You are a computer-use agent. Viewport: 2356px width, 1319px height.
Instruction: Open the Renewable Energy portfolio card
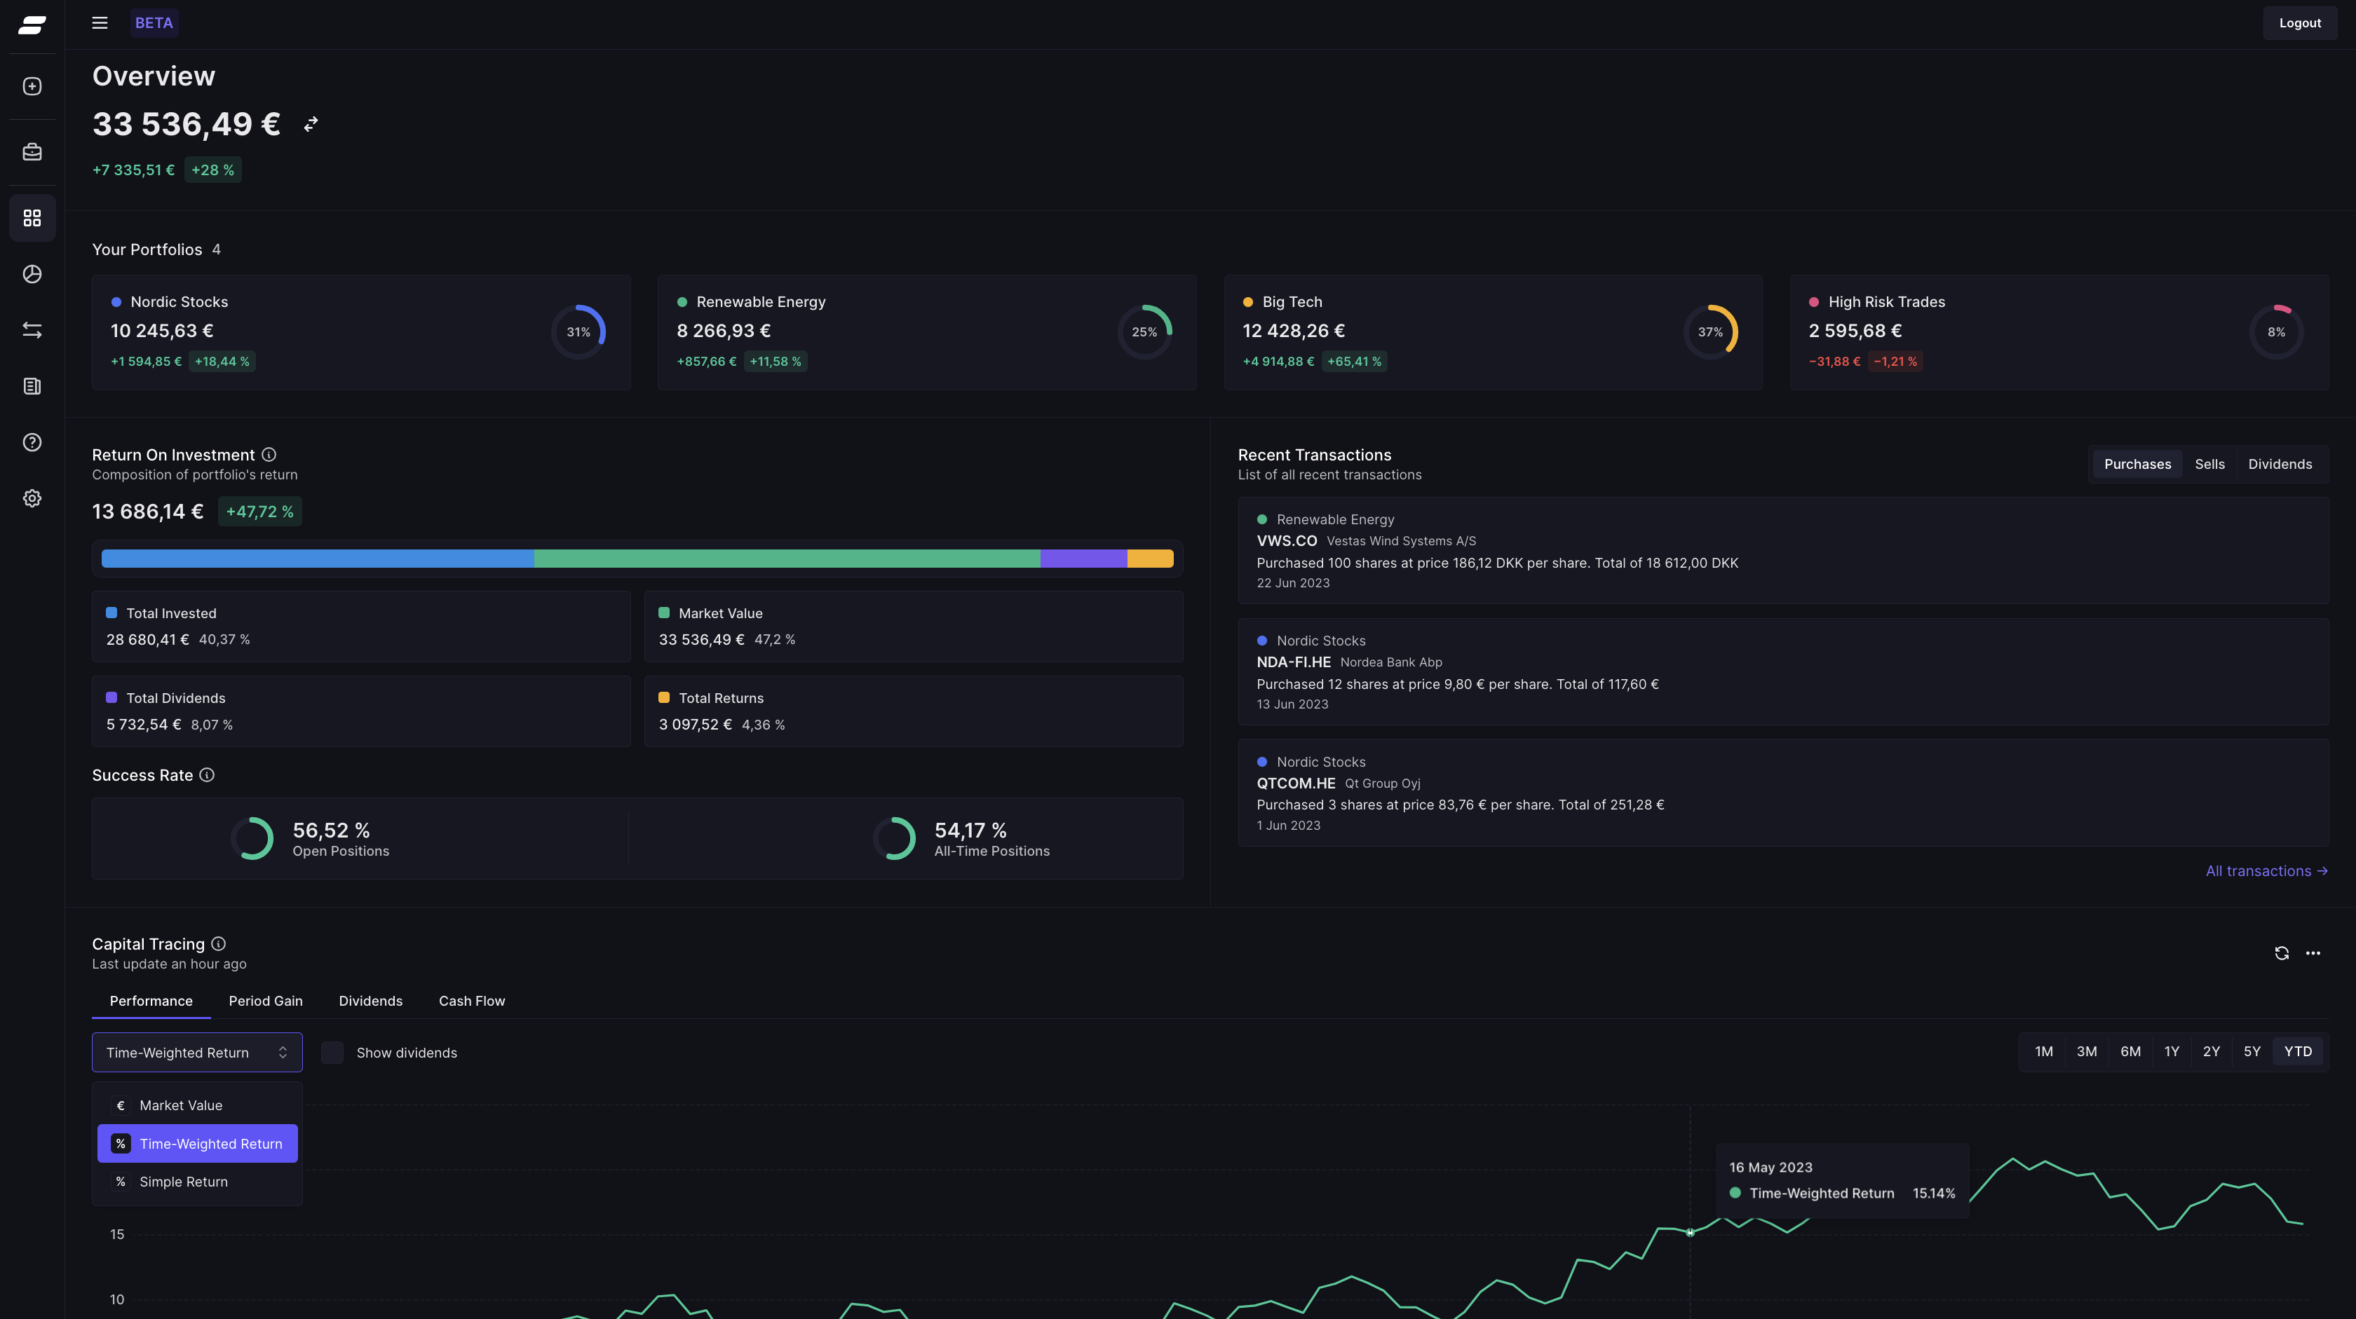point(928,333)
